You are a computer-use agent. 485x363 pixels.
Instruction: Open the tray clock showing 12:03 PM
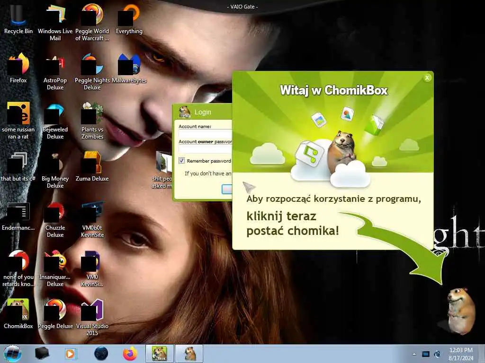[461, 354]
